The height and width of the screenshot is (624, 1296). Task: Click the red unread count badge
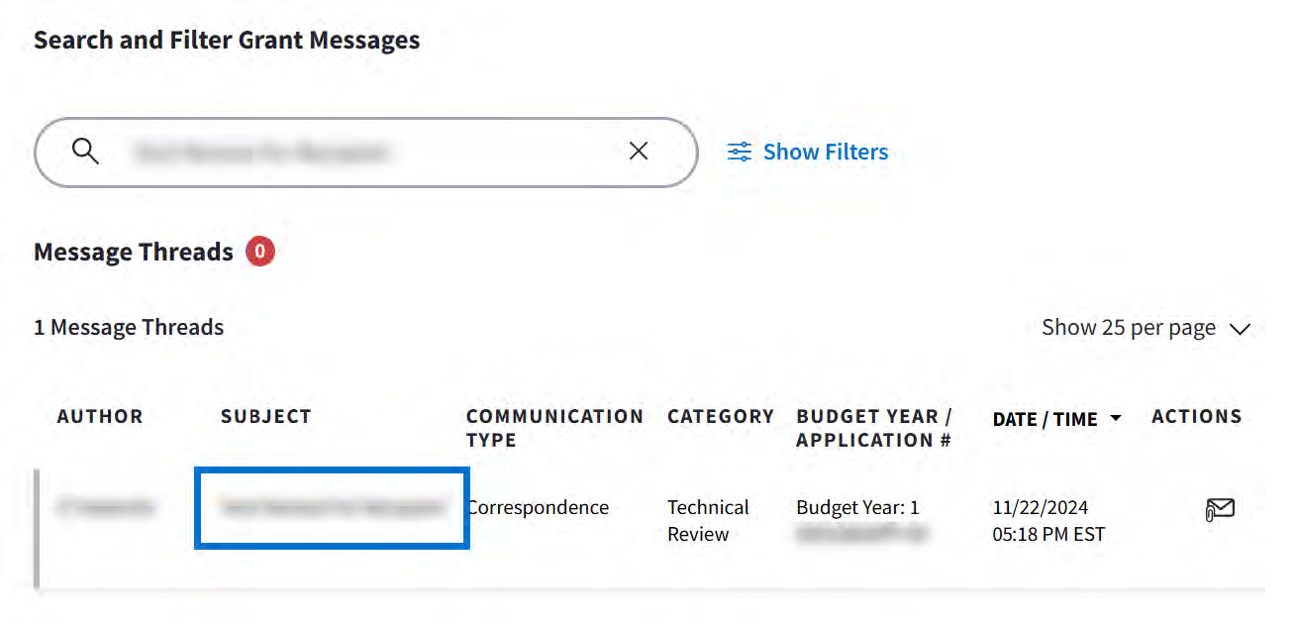259,252
